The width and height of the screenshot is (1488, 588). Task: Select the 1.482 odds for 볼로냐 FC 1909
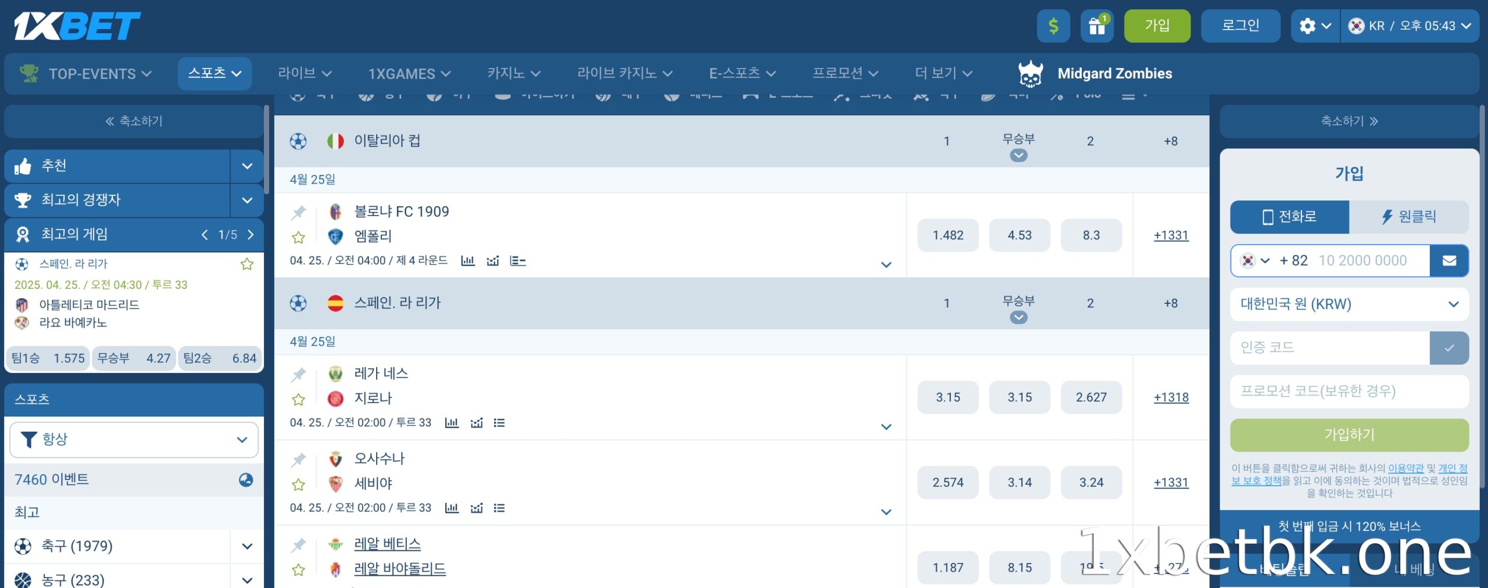[x=948, y=235]
